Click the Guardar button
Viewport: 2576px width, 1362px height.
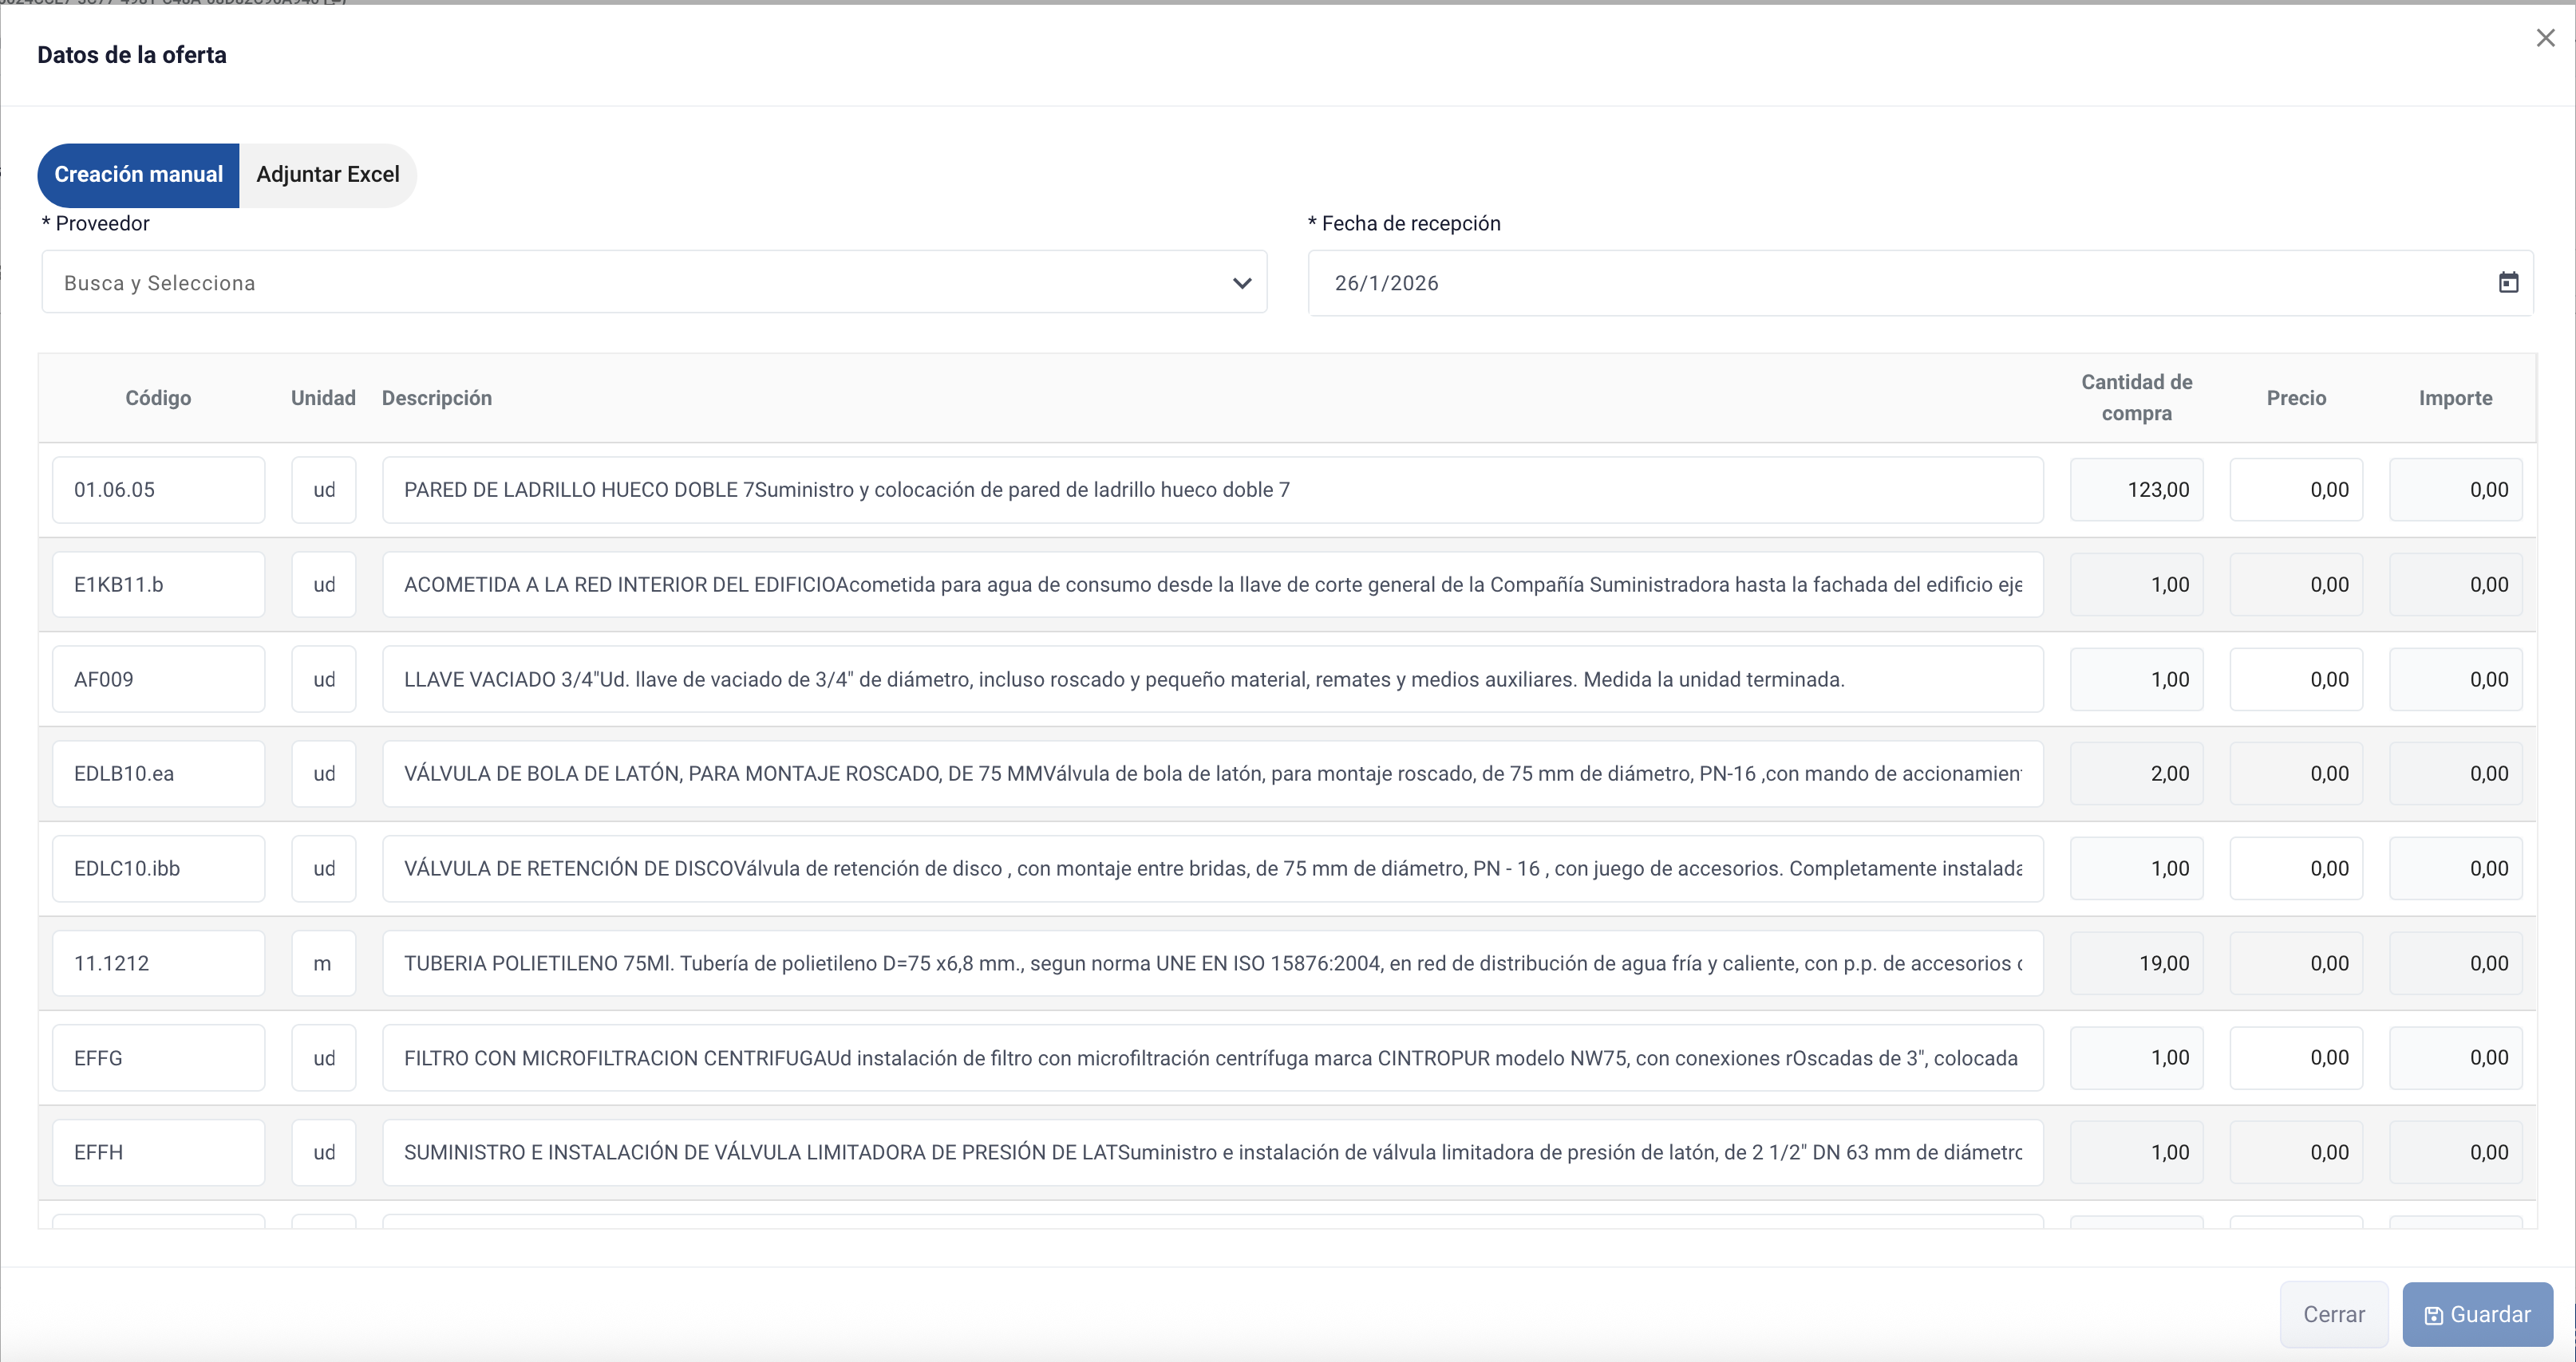[2477, 1314]
